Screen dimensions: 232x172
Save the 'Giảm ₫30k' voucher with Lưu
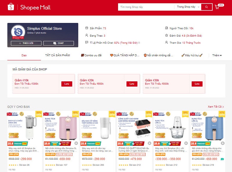click(x=197, y=84)
